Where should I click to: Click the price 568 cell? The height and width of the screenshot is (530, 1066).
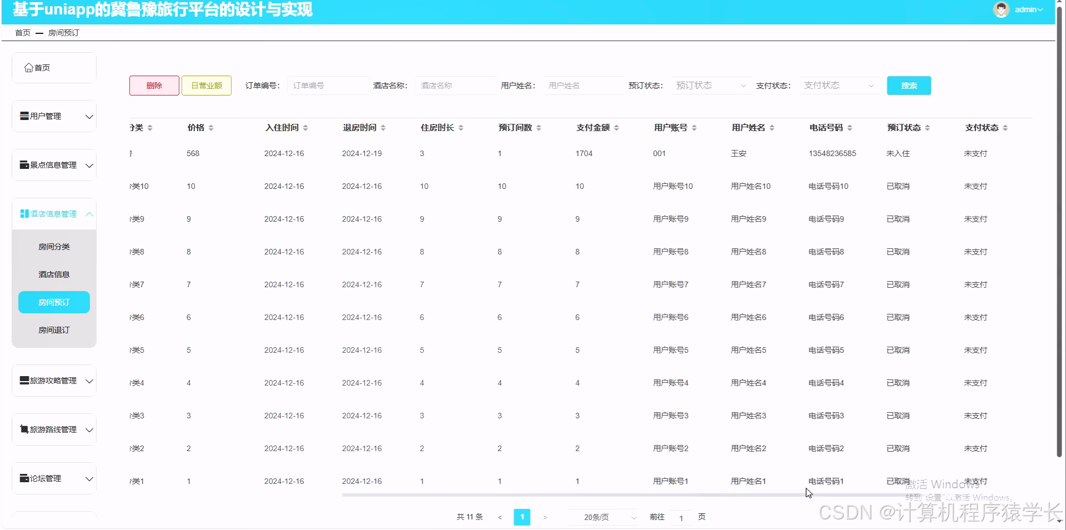click(x=193, y=153)
